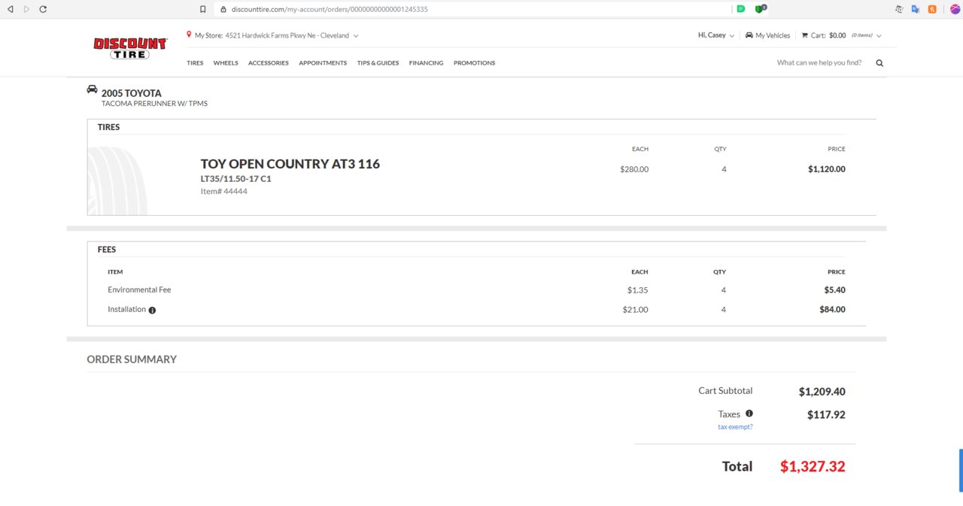Click the LT35/11.50-17 C1 size text
The image size is (963, 506).
coord(235,179)
